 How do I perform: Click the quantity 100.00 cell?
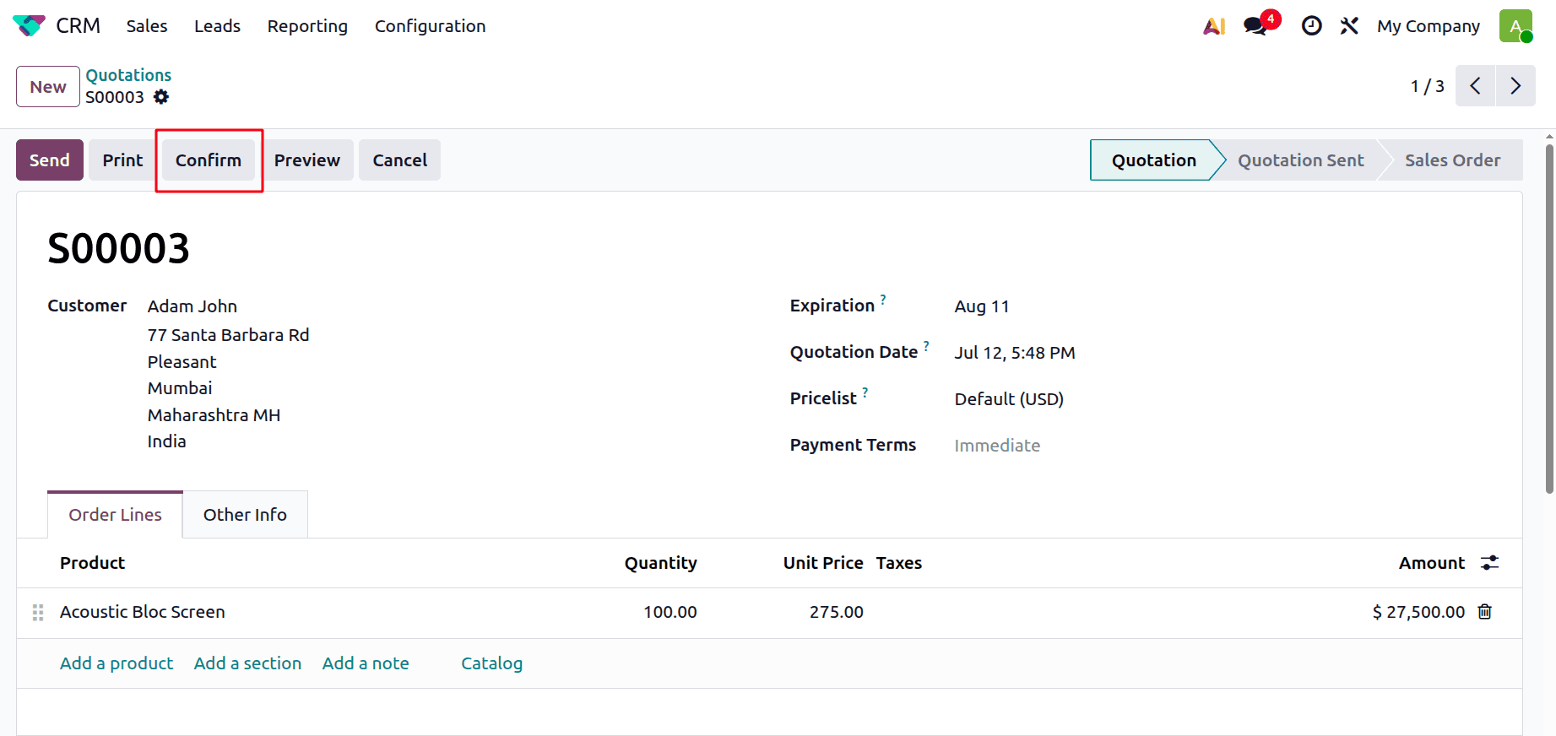[x=670, y=612]
